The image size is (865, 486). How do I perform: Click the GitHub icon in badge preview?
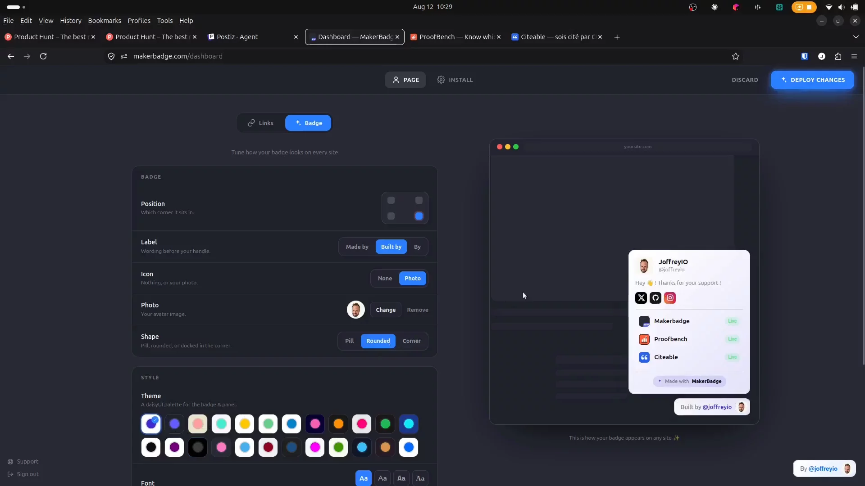click(656, 298)
